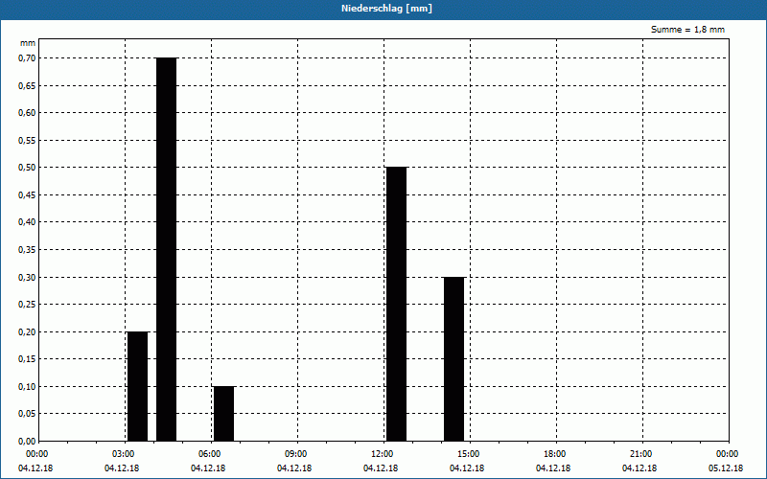Click the 15:00 time axis label

471,454
